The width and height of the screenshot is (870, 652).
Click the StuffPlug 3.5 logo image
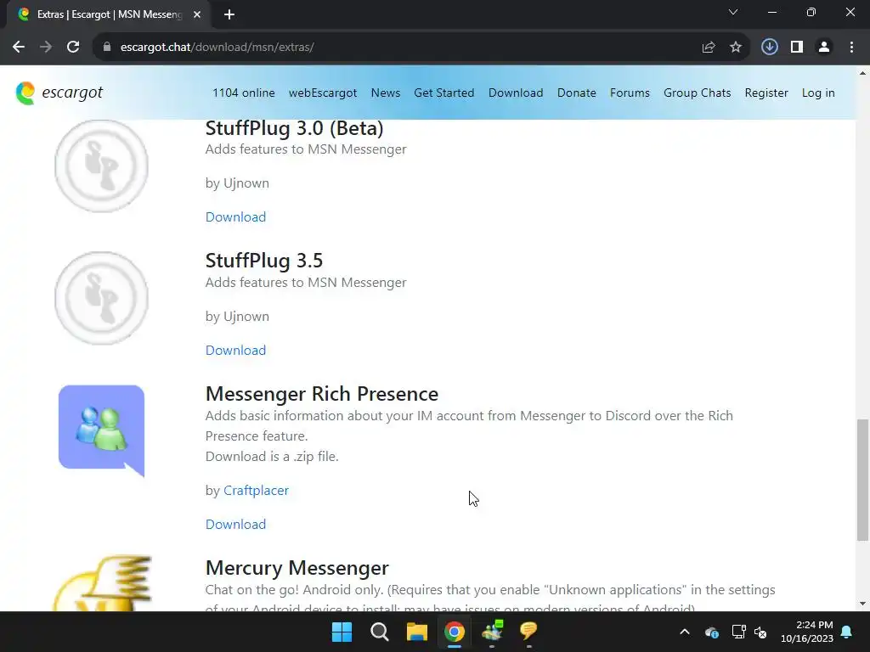point(102,298)
